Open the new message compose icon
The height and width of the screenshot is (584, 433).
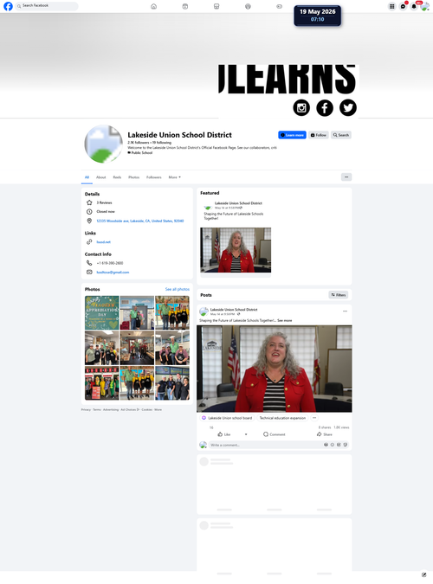click(x=424, y=574)
